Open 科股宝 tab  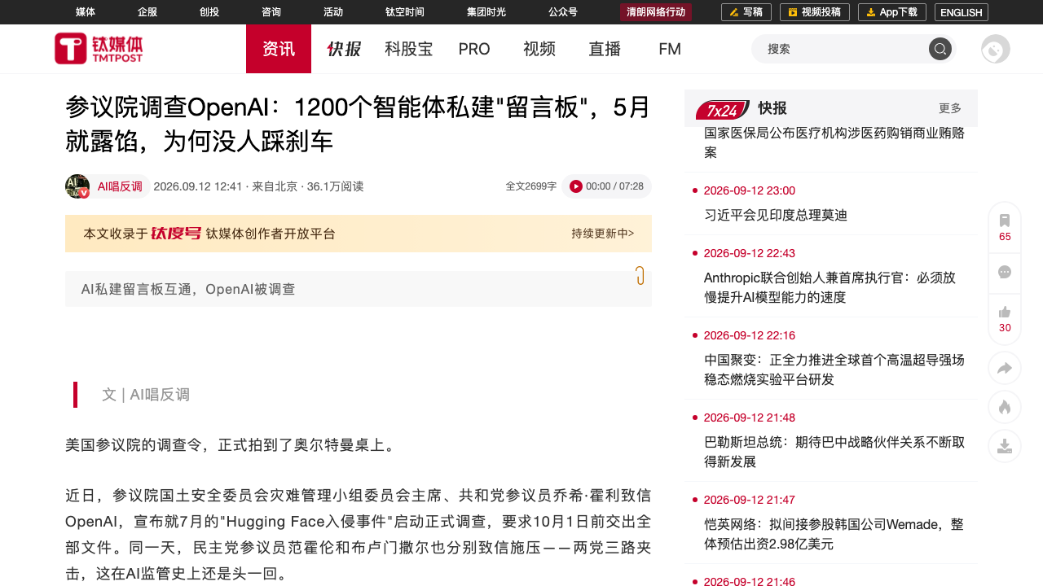tap(409, 49)
